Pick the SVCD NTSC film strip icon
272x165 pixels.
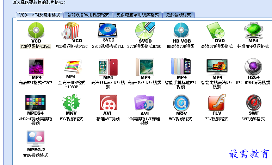pos(145,32)
